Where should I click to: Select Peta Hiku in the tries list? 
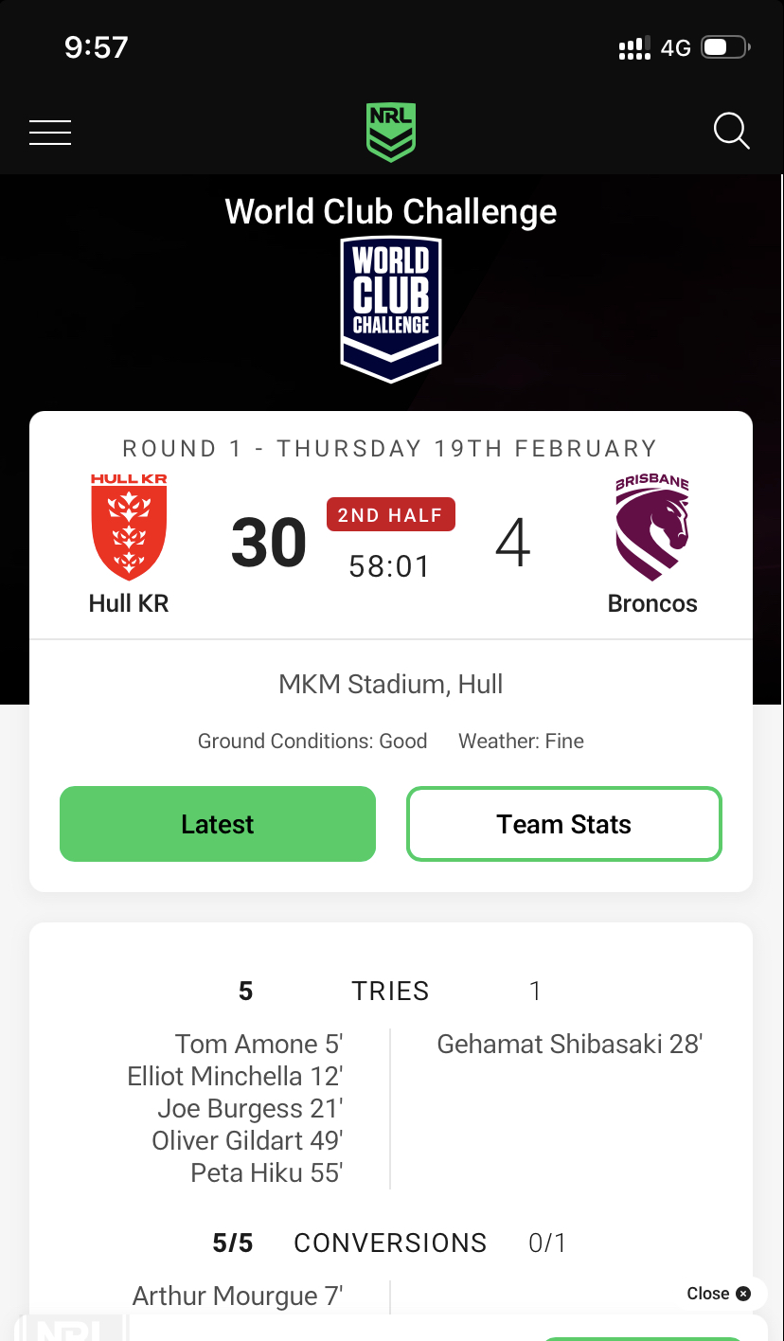266,1172
